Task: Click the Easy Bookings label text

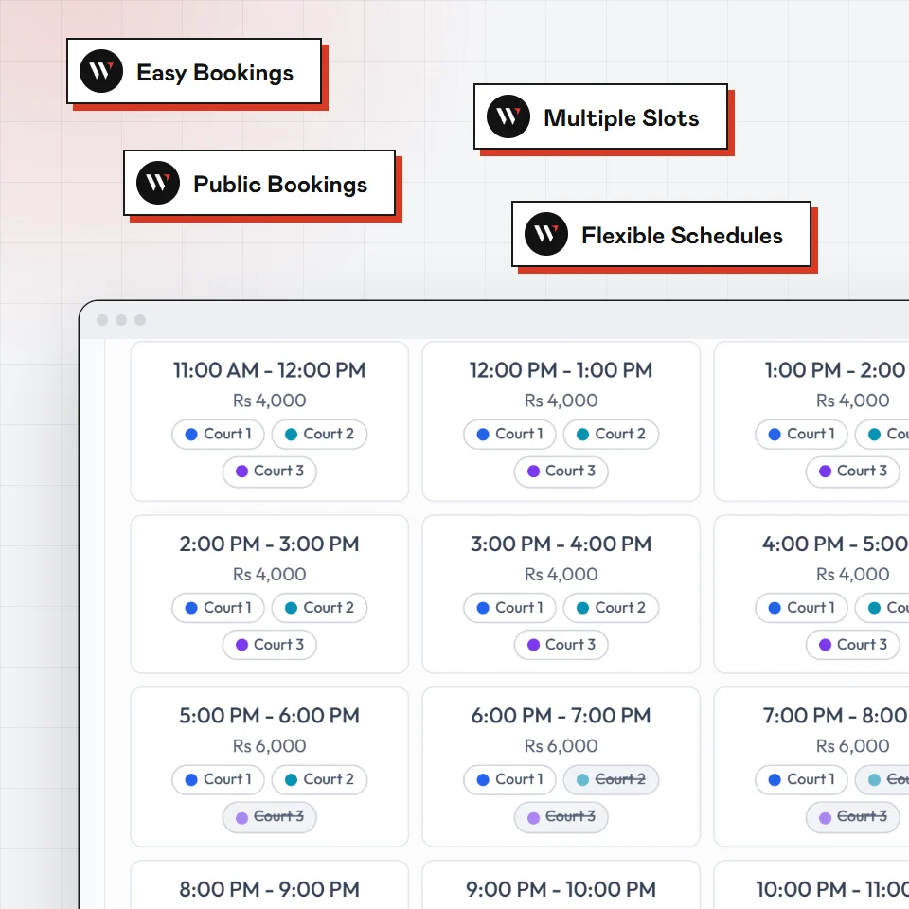Action: coord(215,73)
